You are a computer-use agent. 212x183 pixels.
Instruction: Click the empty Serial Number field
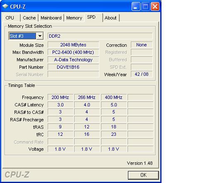click(x=73, y=74)
